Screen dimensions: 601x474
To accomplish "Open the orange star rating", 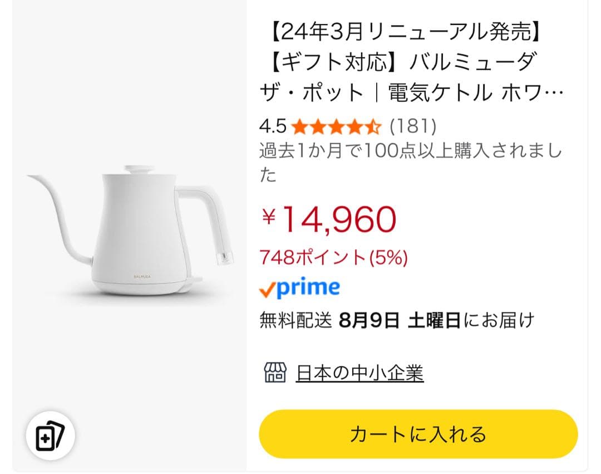I will (336, 126).
